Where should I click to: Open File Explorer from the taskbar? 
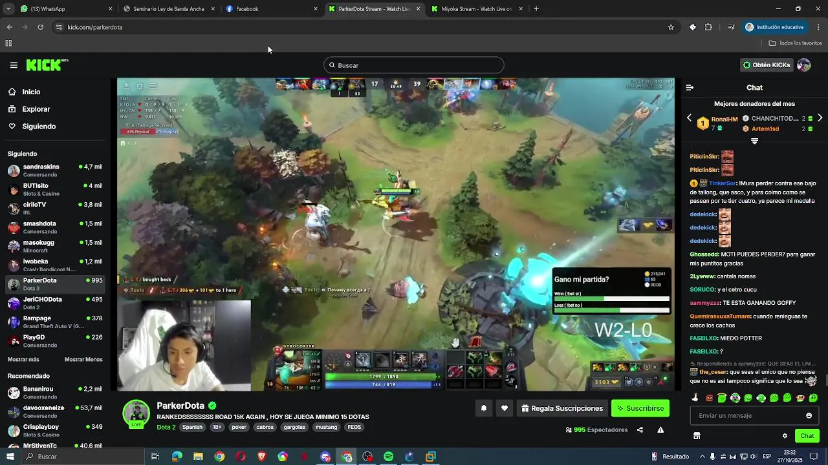198,457
